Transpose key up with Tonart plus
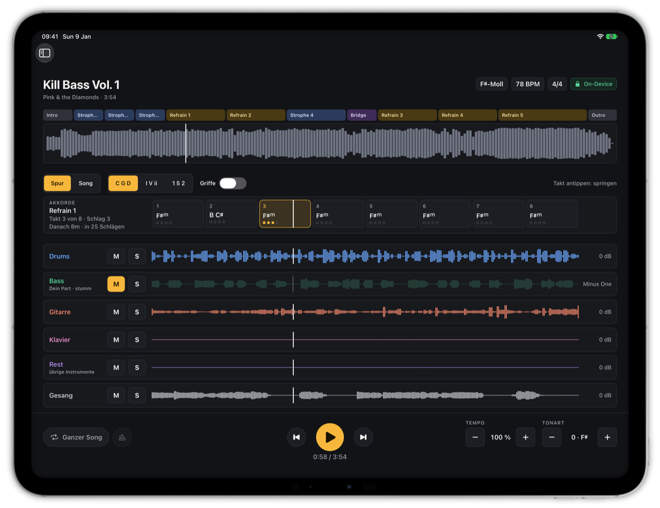Screen dimensions: 660x508 tap(607, 437)
